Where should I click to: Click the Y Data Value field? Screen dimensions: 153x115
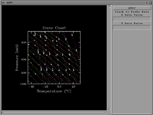click(x=132, y=28)
